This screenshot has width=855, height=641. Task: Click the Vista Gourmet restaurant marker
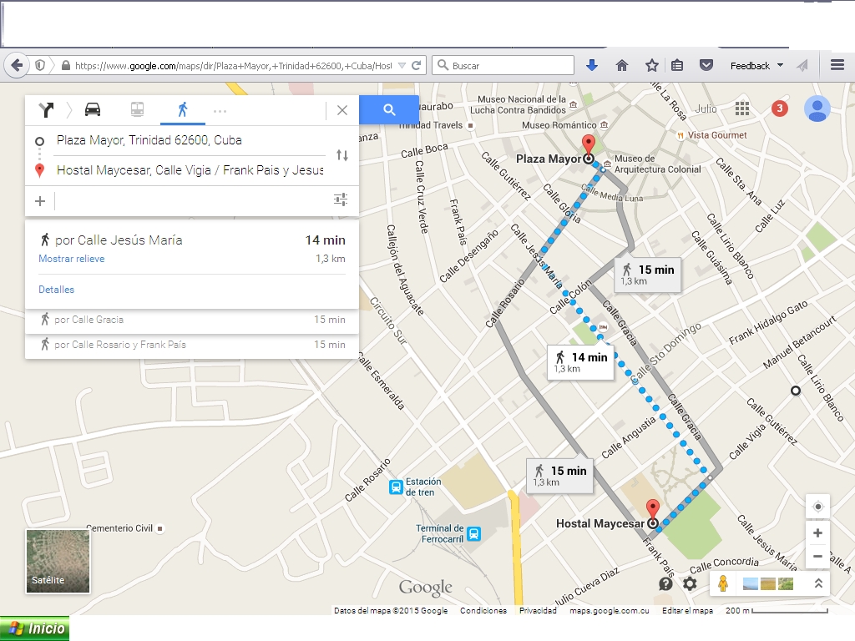click(x=680, y=135)
